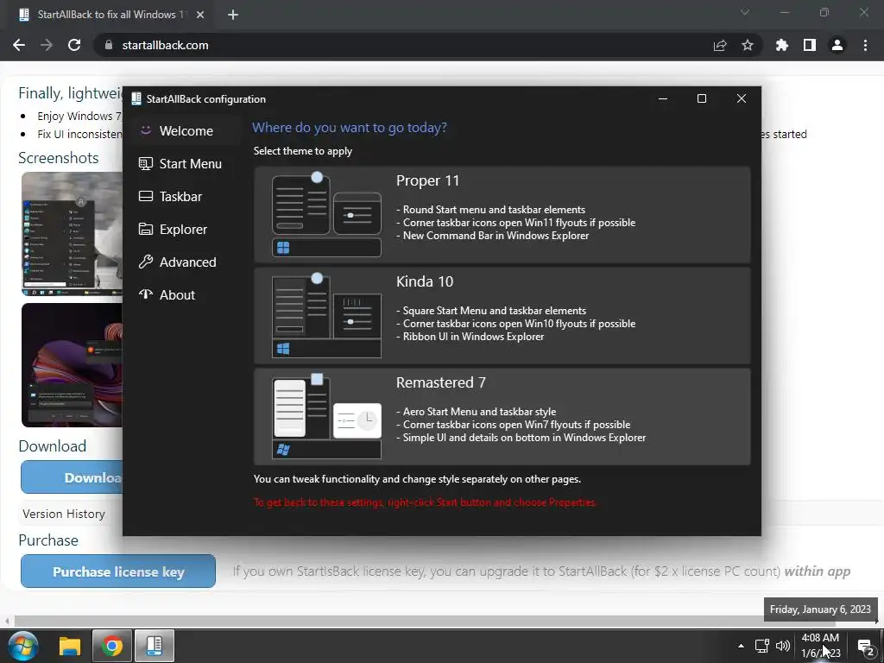
Task: Switch to the Taskbar settings page
Action: coord(183,196)
